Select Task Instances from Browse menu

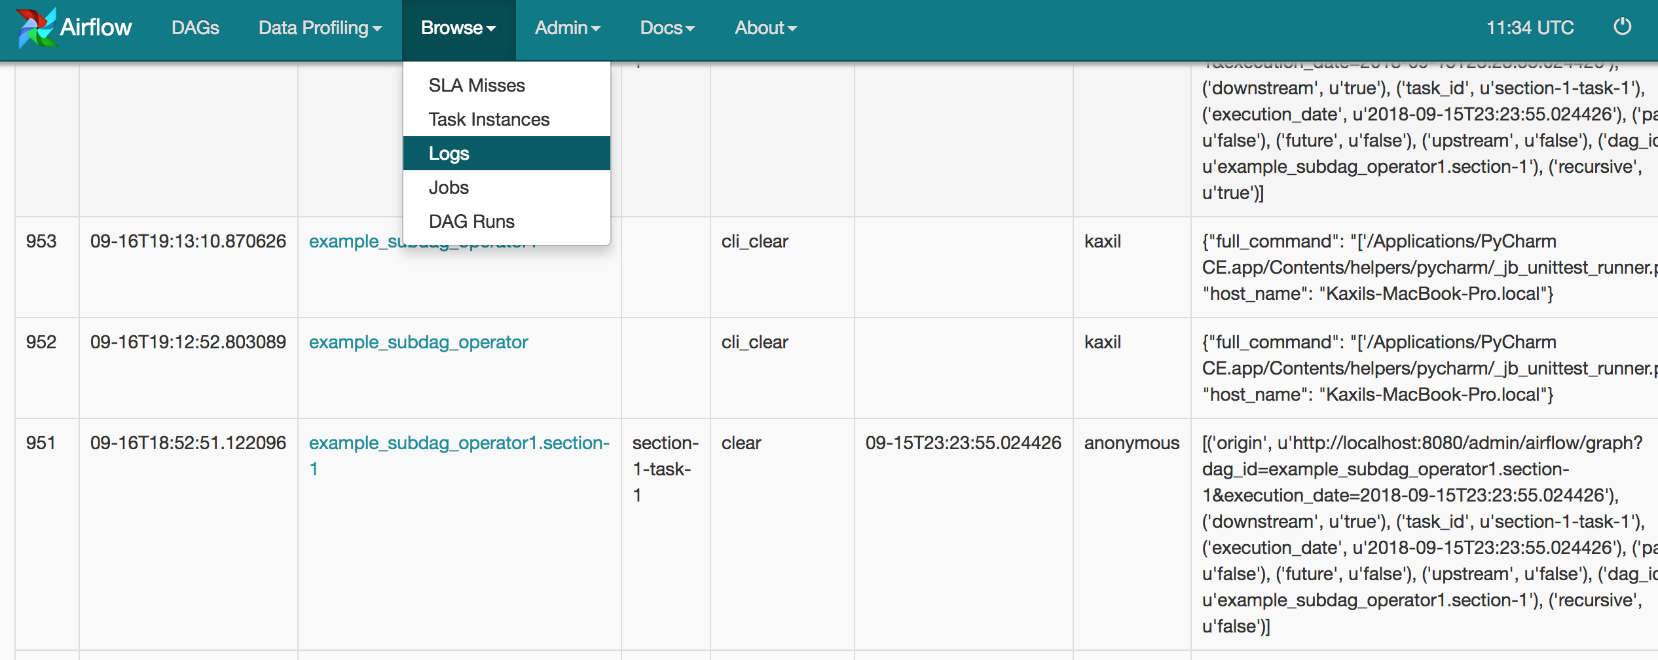tap(507, 119)
